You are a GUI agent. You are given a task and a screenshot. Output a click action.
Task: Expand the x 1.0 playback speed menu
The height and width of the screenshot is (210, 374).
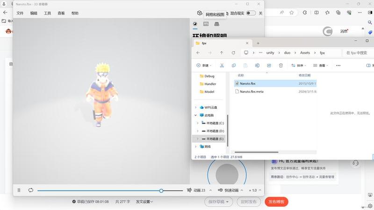255,190
